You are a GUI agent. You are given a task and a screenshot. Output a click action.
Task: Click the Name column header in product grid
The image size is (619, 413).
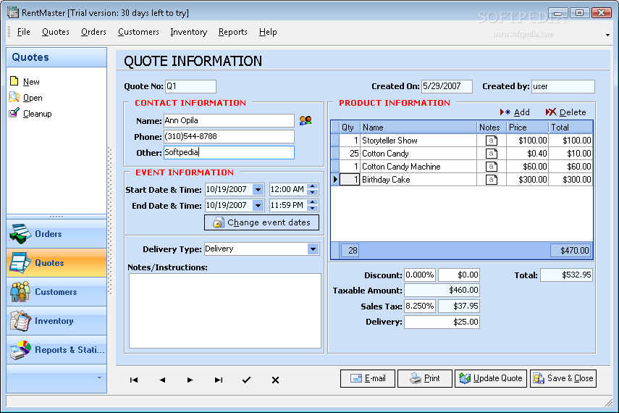(418, 128)
